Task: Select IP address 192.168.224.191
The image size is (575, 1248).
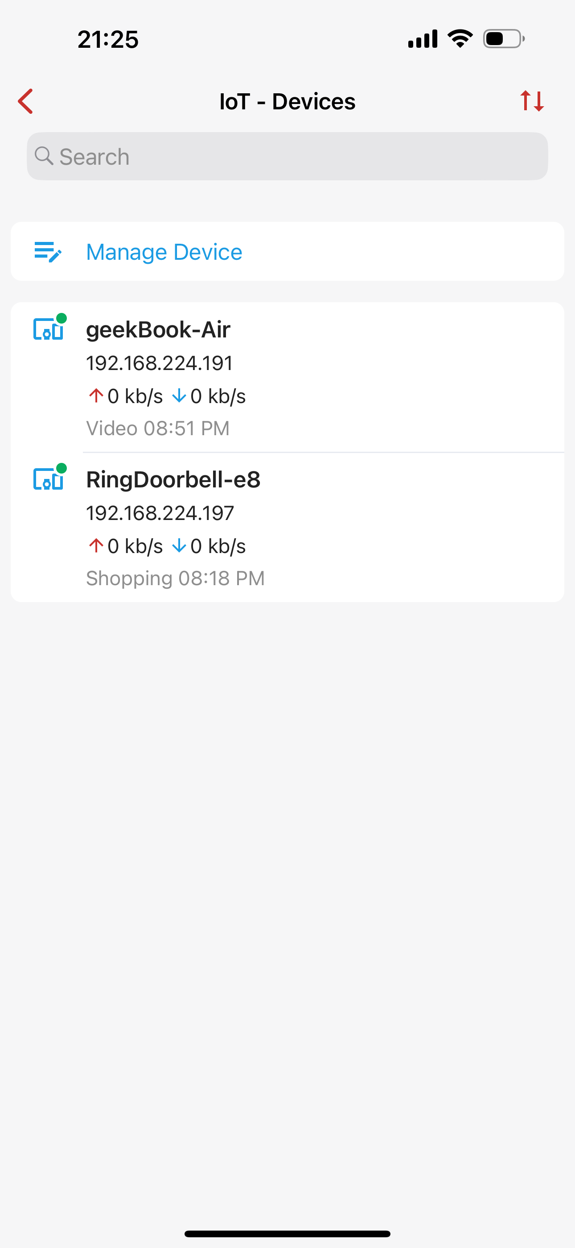Action: point(159,363)
